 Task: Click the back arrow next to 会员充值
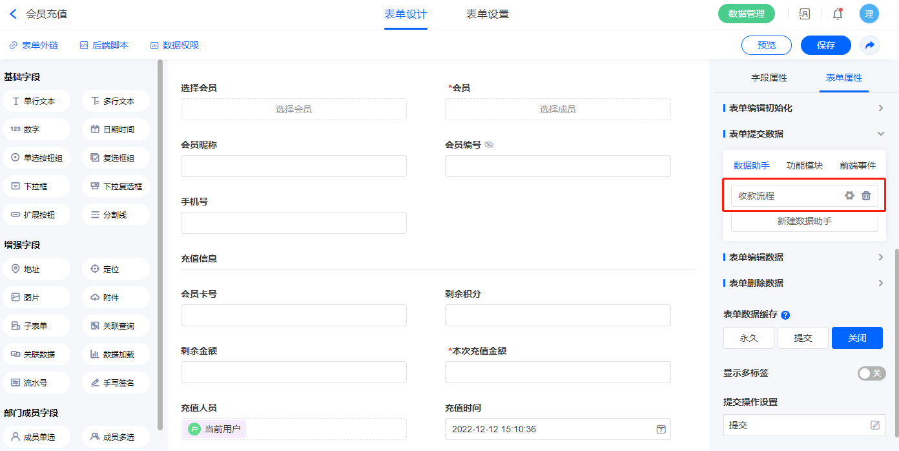[13, 14]
